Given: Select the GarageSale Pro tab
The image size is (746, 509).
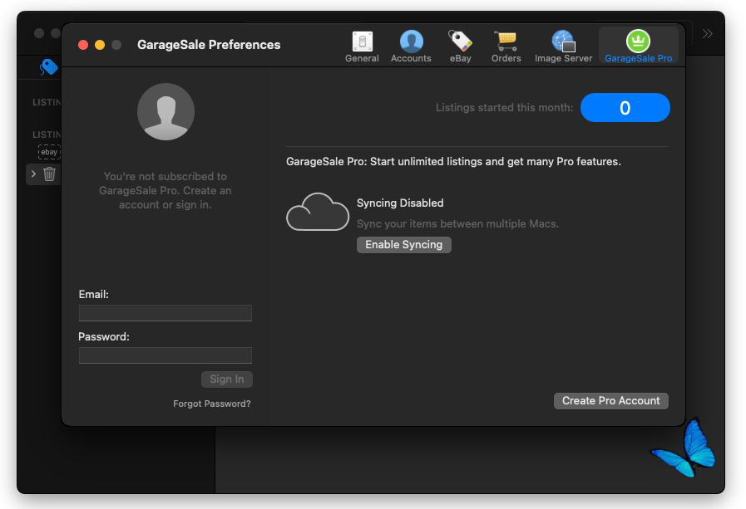Looking at the screenshot, I should point(638,46).
